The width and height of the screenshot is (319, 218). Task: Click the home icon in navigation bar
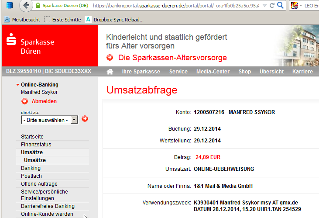110,72
